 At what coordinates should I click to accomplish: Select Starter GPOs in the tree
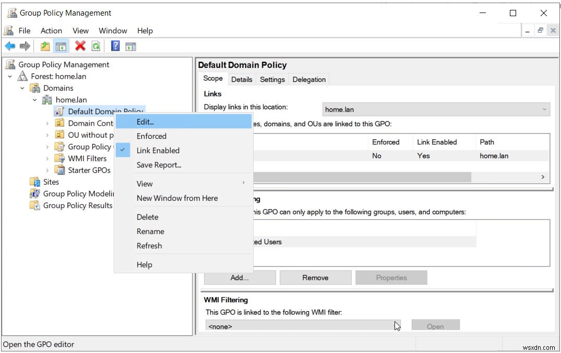click(90, 170)
